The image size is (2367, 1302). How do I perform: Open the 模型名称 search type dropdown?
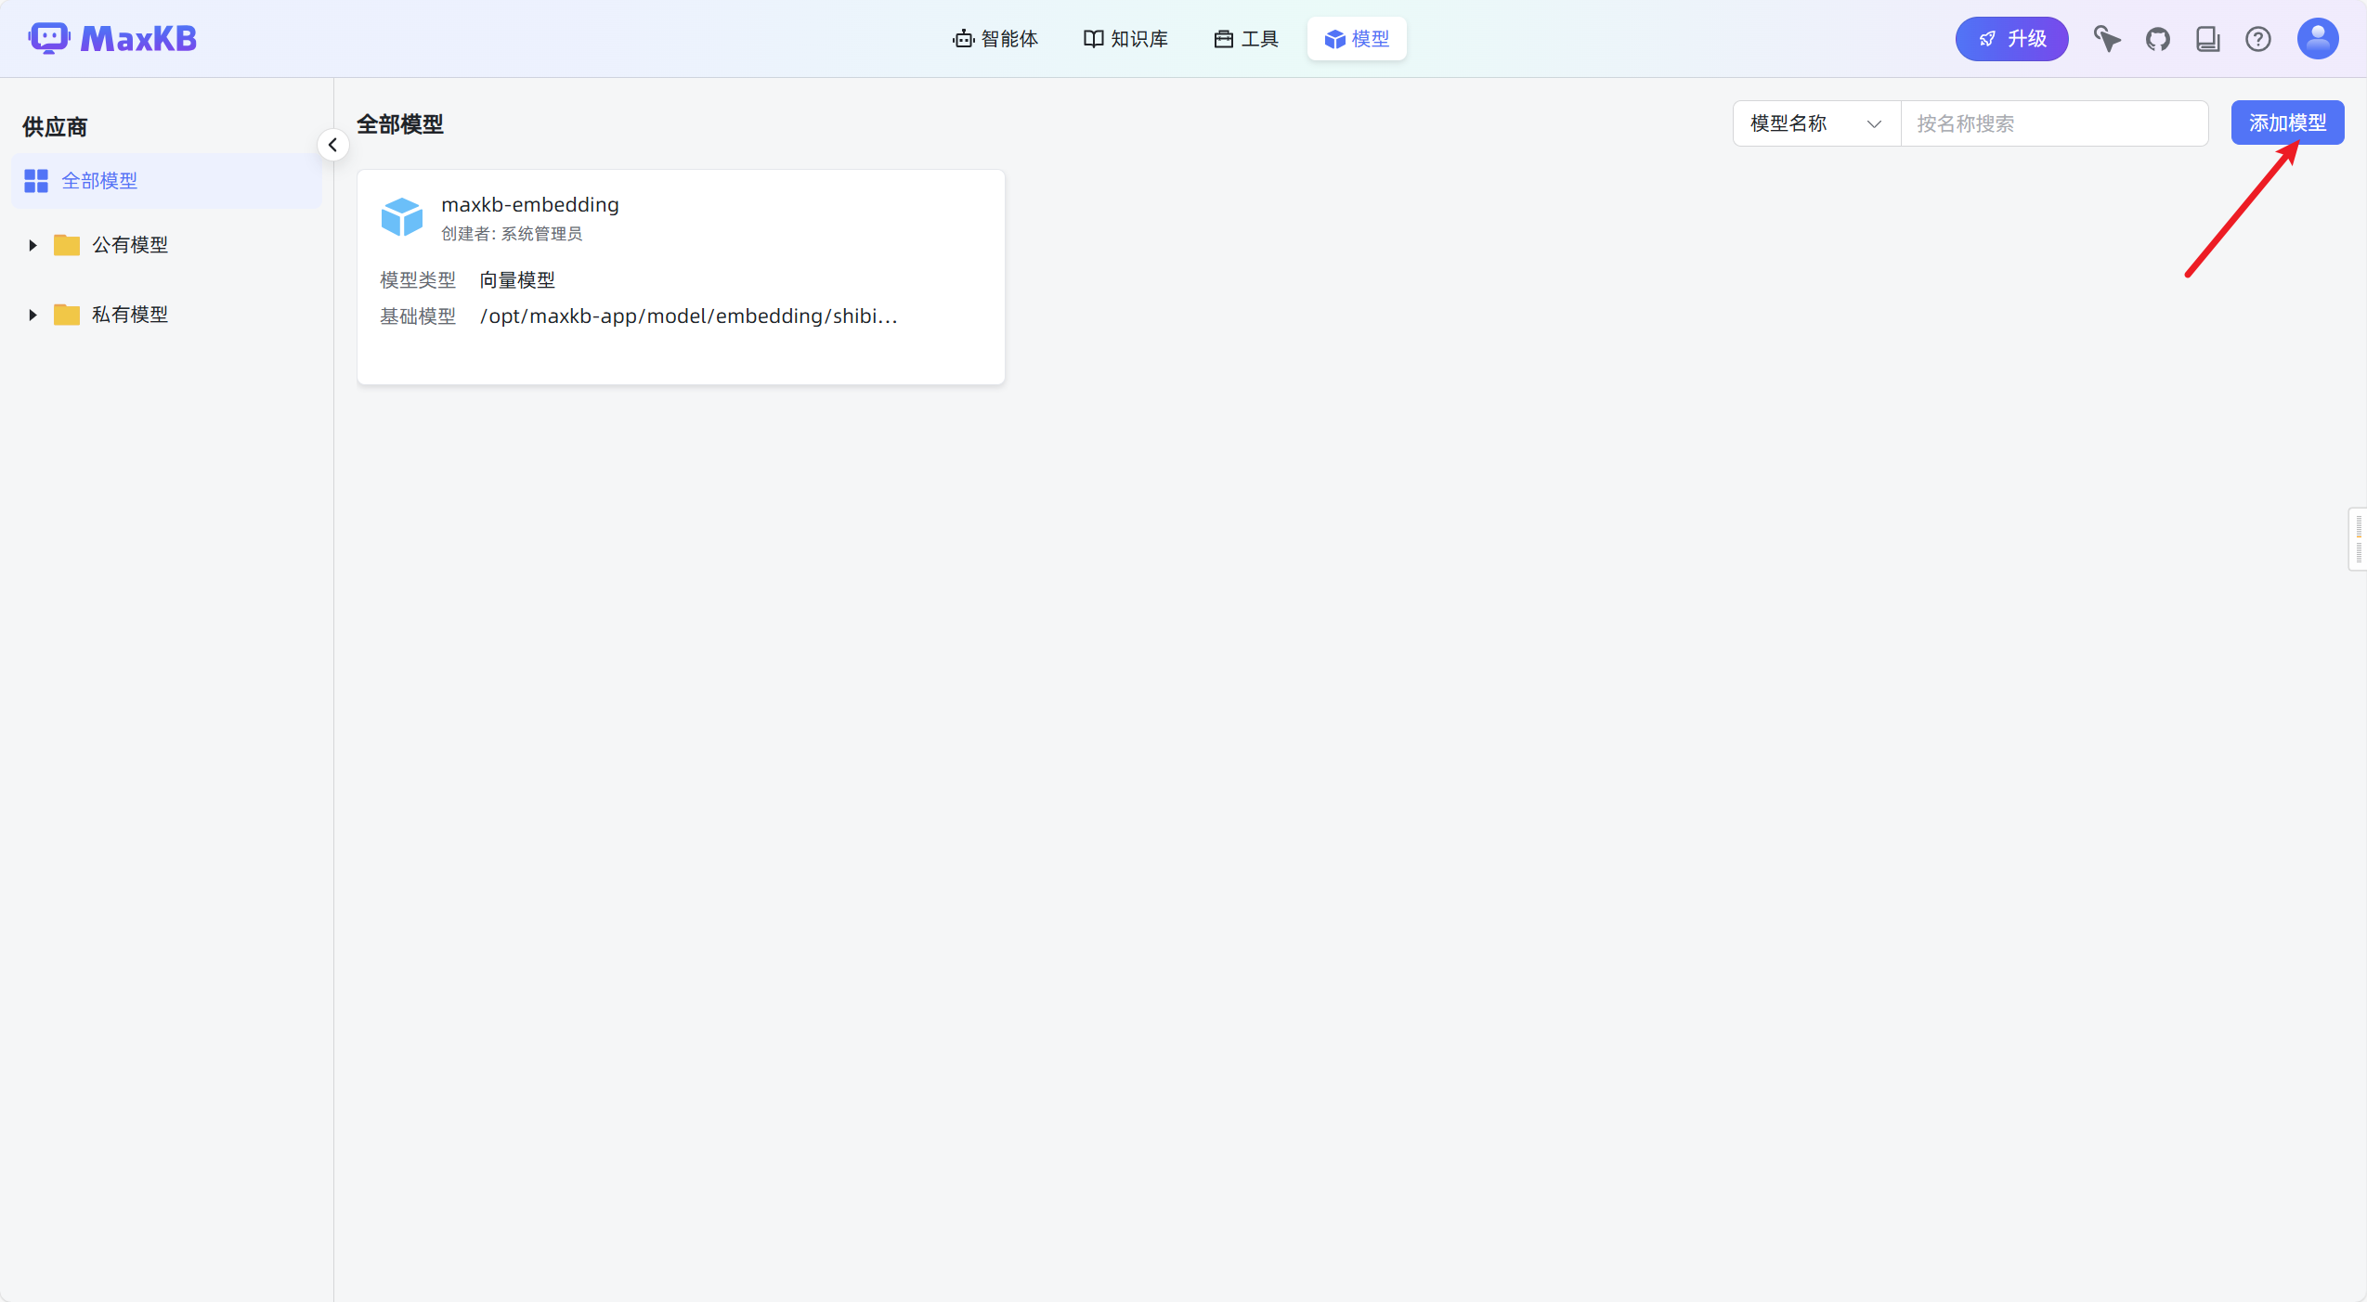[x=1815, y=123]
